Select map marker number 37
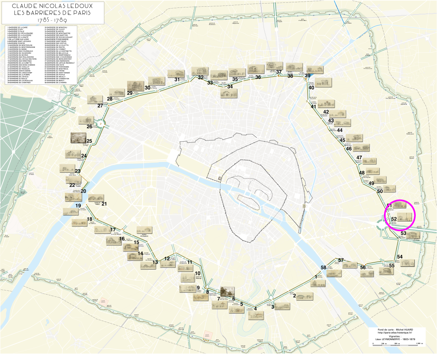This screenshot has height=355, width=437. pos(279,72)
